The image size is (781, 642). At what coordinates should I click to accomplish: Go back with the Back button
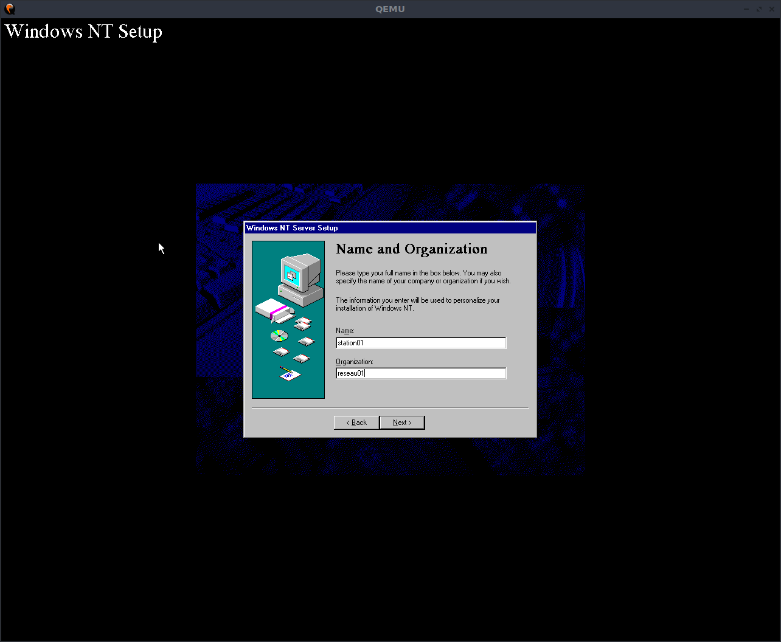pyautogui.click(x=356, y=423)
